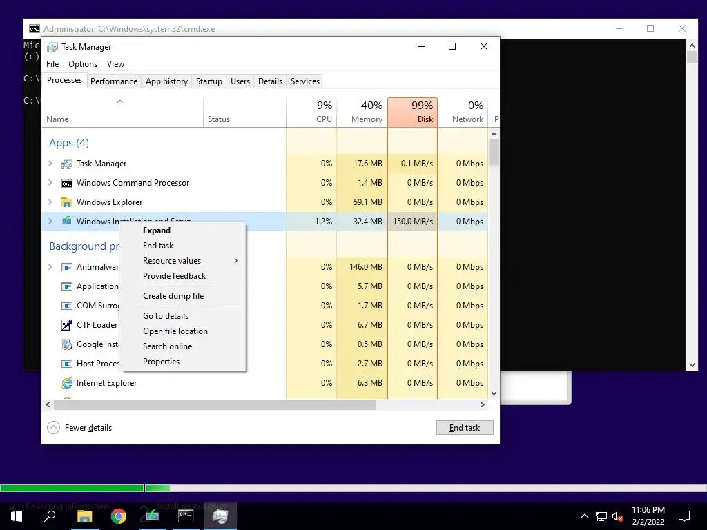This screenshot has width=707, height=530.
Task: Select Open file location
Action: [183, 331]
